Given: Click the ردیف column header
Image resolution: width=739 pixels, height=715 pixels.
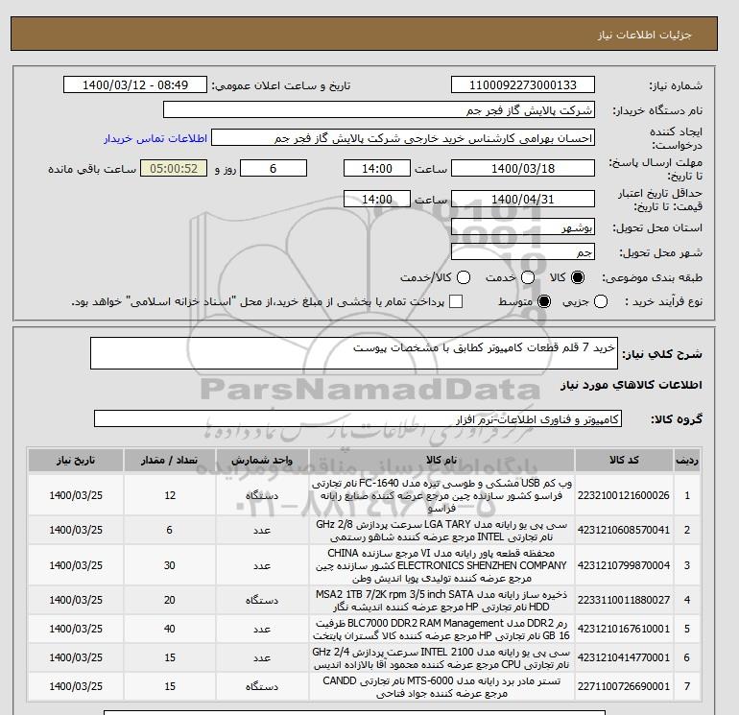Looking at the screenshot, I should pyautogui.click(x=687, y=460).
